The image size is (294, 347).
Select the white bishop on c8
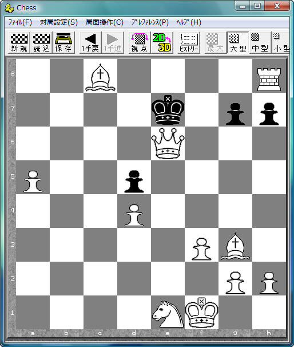click(100, 77)
